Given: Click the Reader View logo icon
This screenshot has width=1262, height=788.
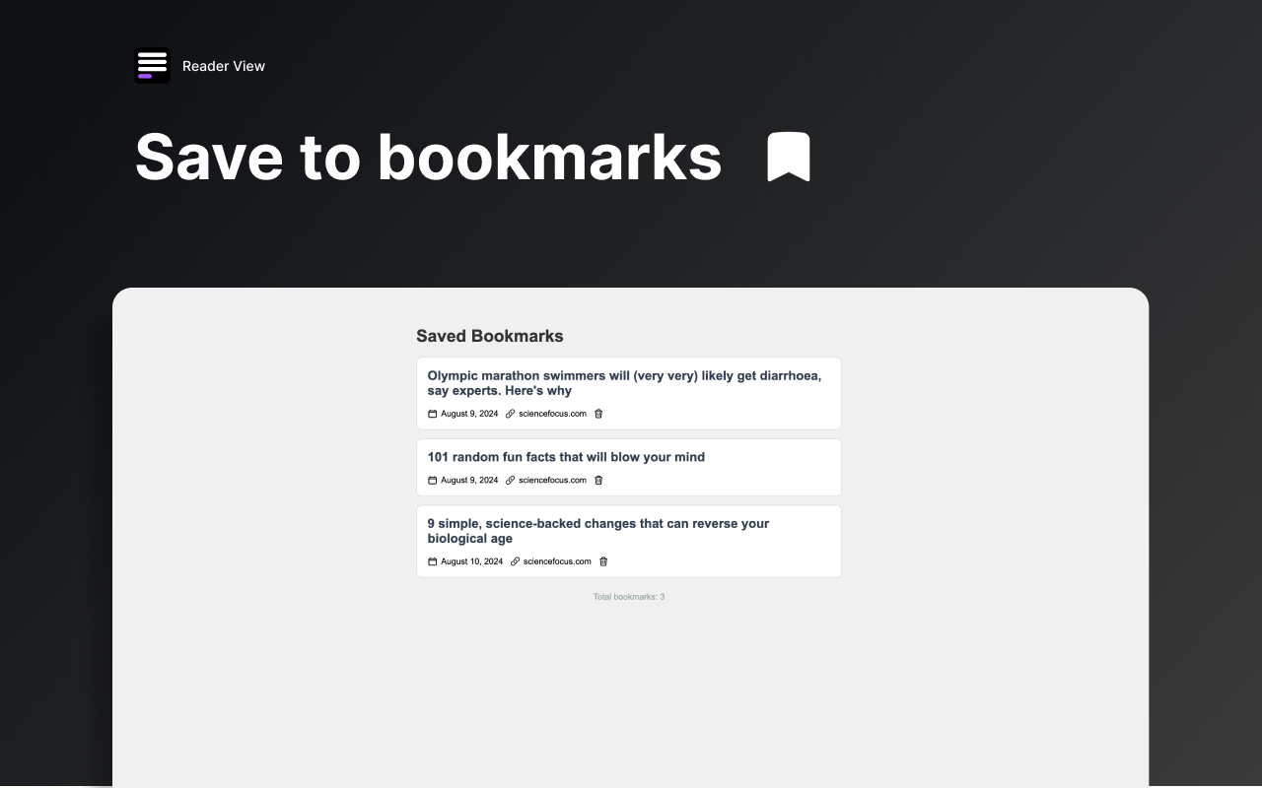Looking at the screenshot, I should (x=152, y=66).
